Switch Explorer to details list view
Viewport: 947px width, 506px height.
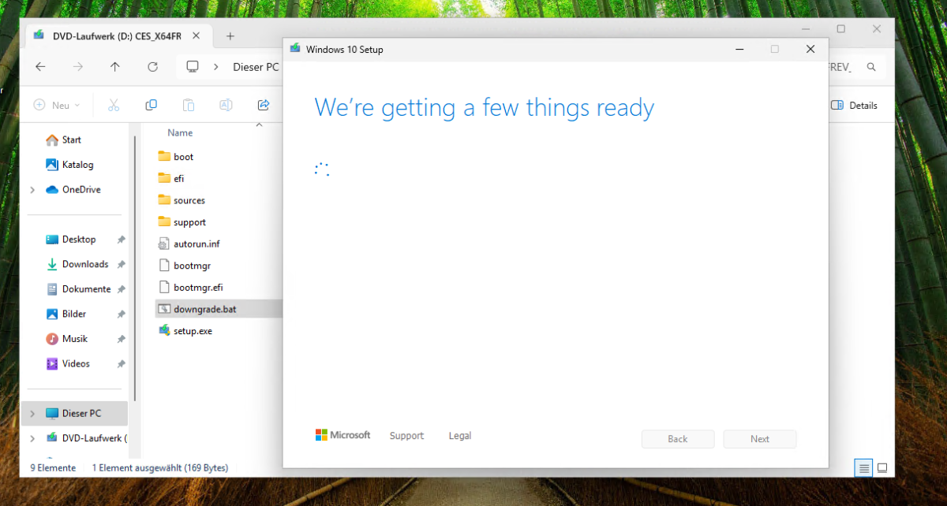pyautogui.click(x=864, y=468)
